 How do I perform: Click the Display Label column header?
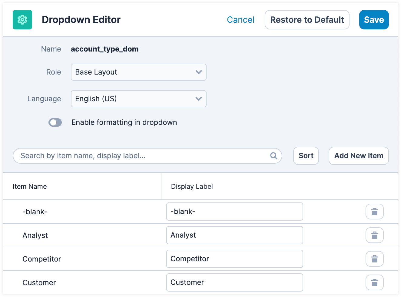(x=192, y=186)
